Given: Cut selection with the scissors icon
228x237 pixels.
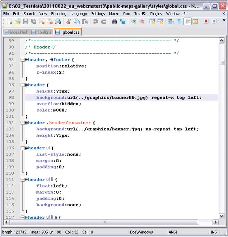Looking at the screenshot, I should pyautogui.click(x=68, y=22).
